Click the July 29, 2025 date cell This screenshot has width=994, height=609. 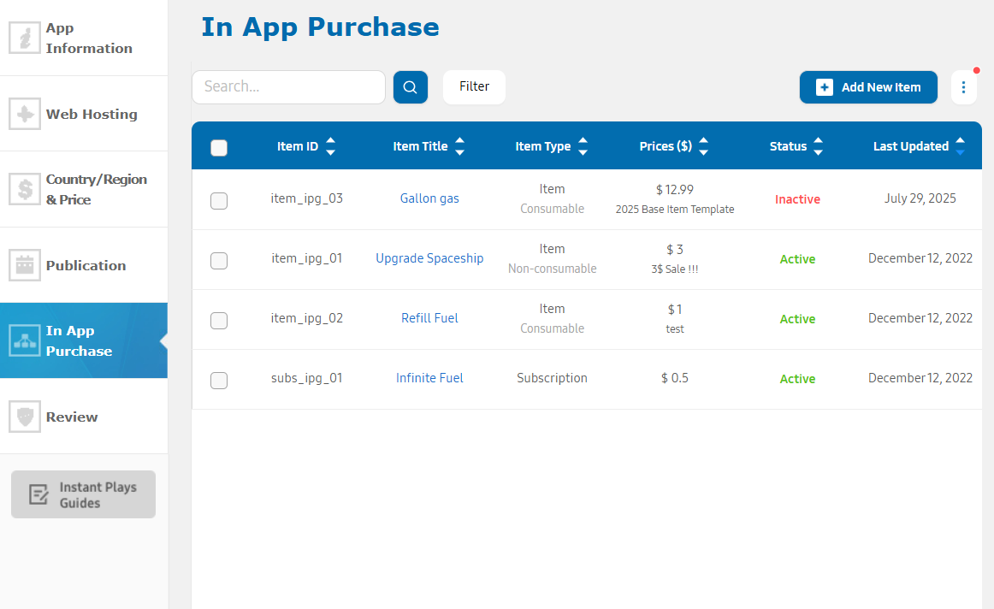tap(920, 198)
